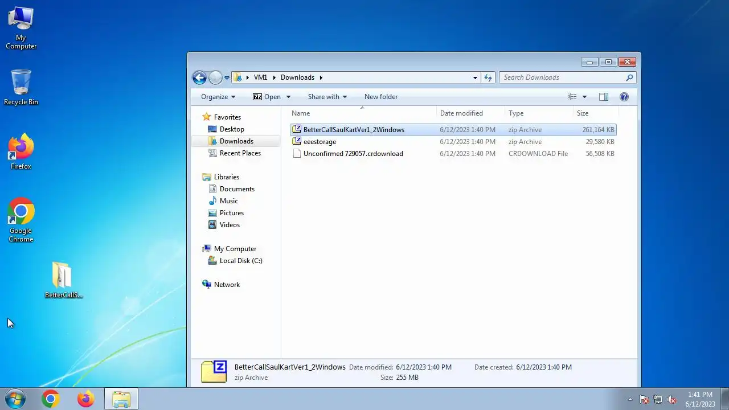Screen dimensions: 729x410
Task: Click the eeestorage zip file icon
Action: (296, 141)
